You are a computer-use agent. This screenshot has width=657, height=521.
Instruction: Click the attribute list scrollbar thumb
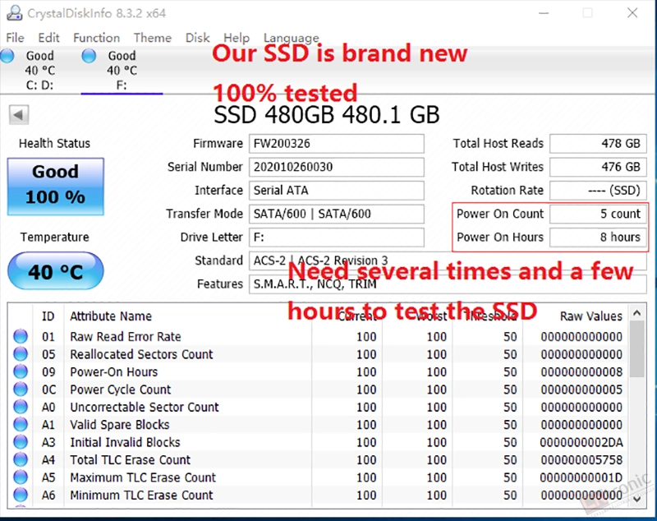(637, 350)
